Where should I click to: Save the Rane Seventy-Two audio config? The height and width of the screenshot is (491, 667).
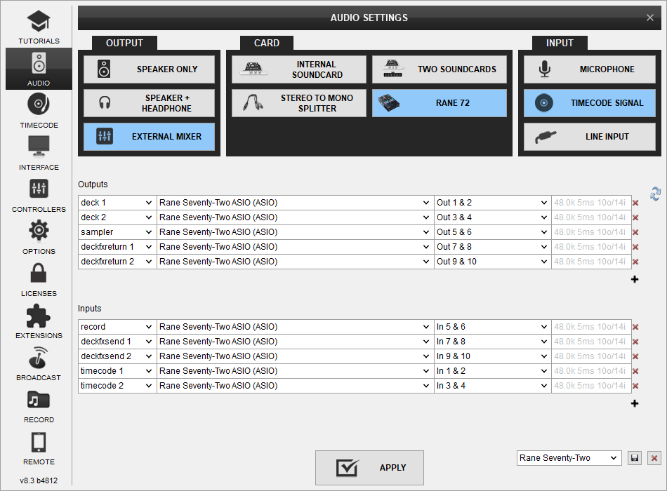pyautogui.click(x=635, y=458)
